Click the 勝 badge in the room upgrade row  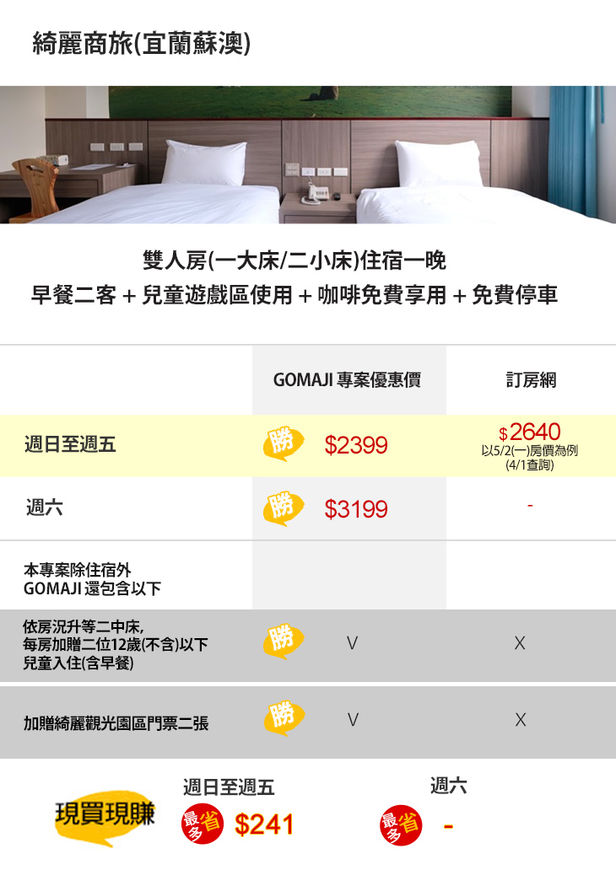coord(284,642)
